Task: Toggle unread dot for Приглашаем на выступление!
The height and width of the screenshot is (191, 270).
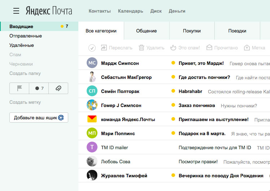Action: click(173, 119)
